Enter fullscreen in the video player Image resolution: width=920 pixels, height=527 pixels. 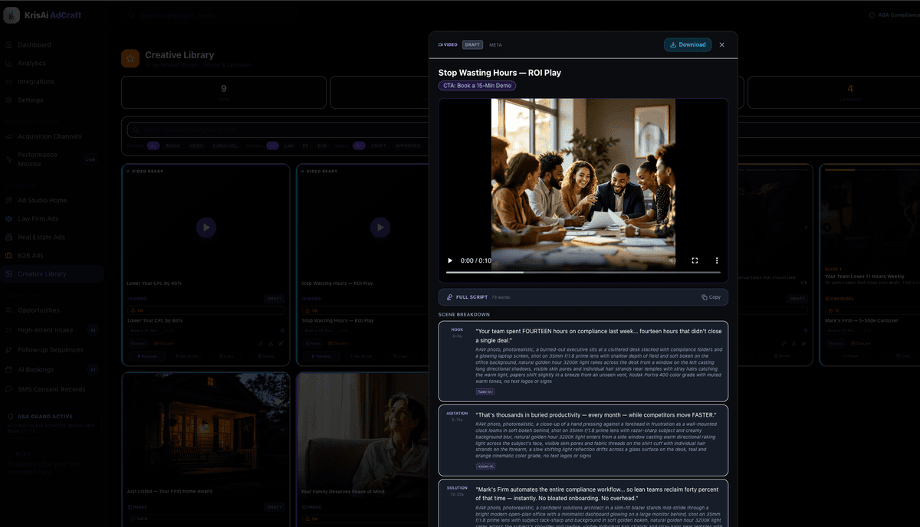pos(695,260)
